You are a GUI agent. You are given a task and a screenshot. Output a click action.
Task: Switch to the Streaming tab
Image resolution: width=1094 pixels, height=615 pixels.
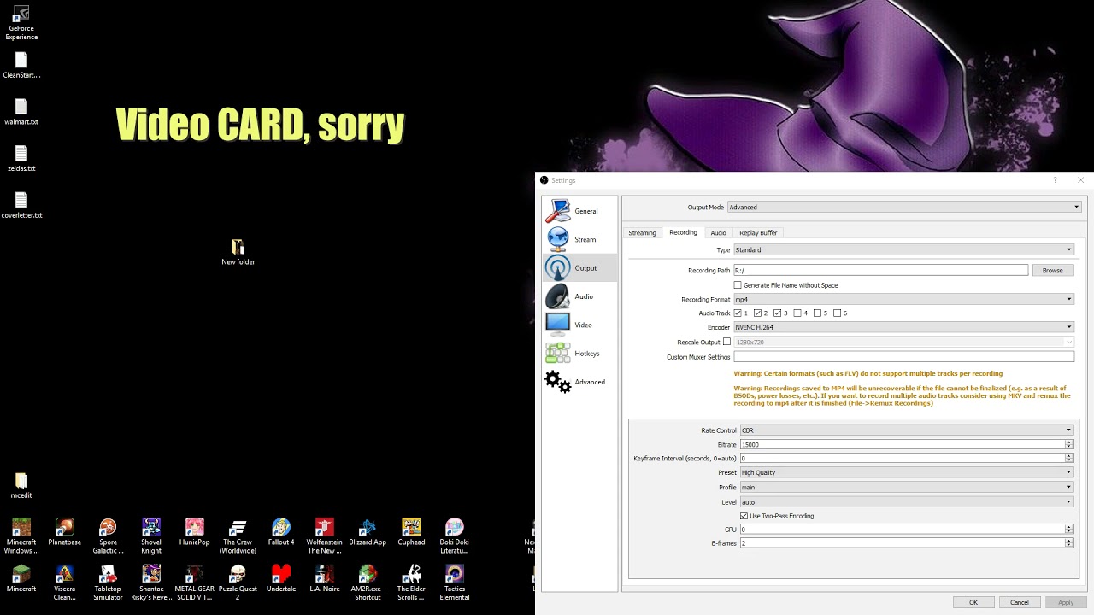tap(642, 233)
